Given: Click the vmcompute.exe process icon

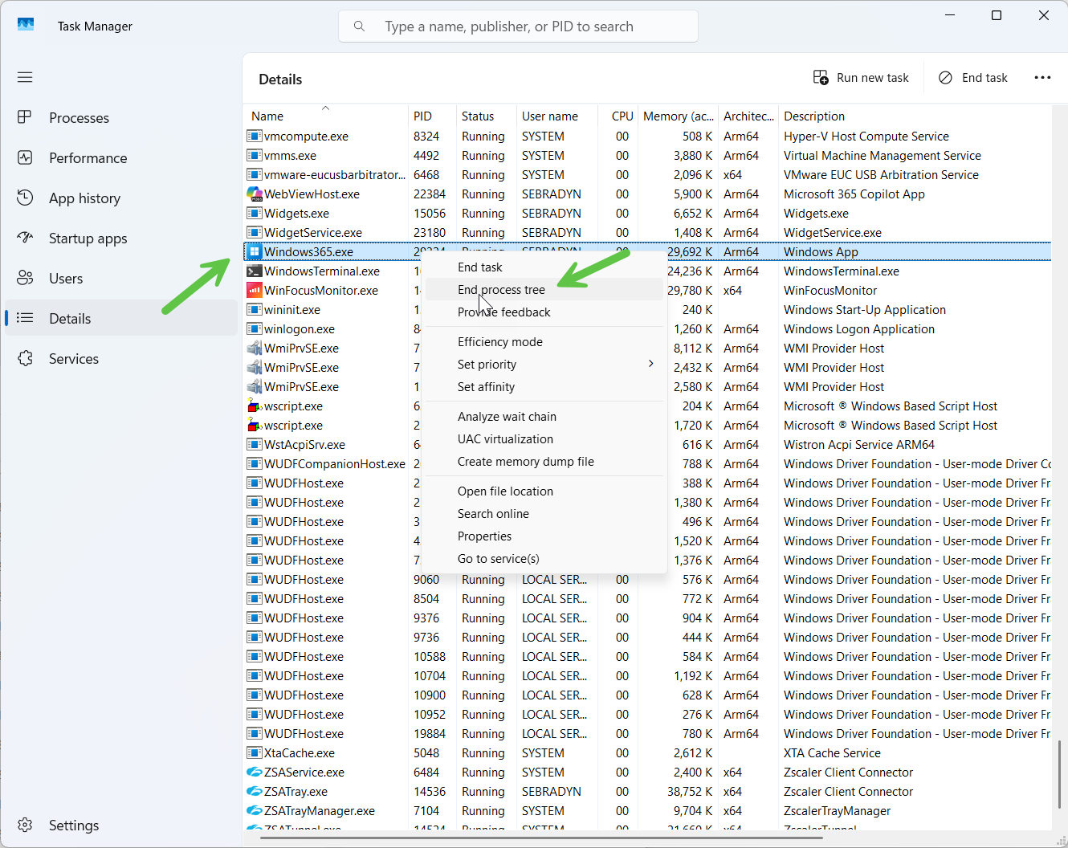Looking at the screenshot, I should 255,136.
